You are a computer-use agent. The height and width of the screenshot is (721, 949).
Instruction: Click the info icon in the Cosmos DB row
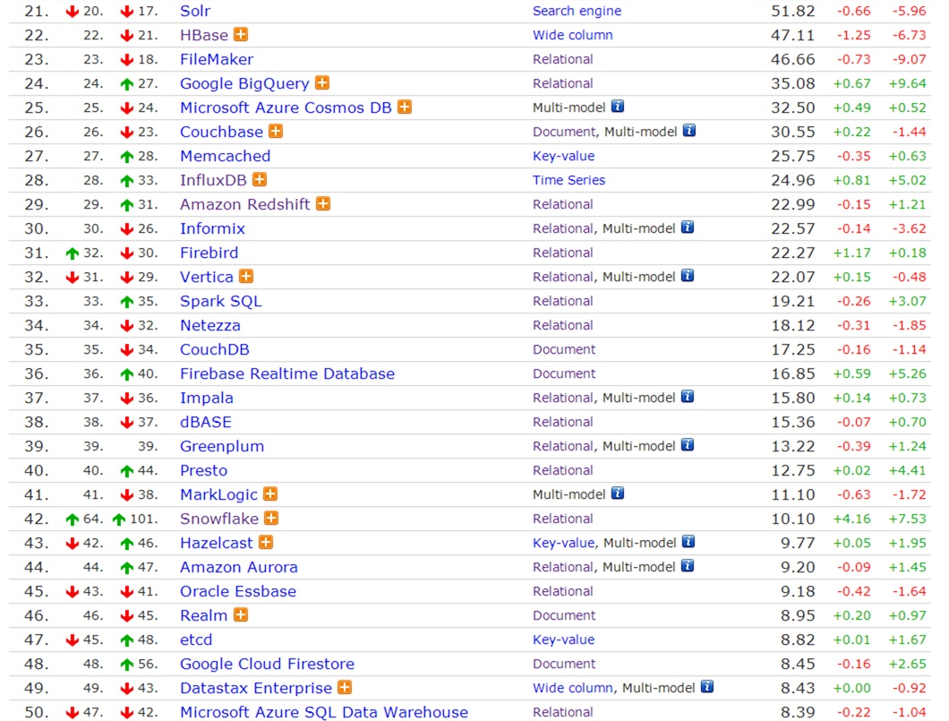click(x=618, y=107)
